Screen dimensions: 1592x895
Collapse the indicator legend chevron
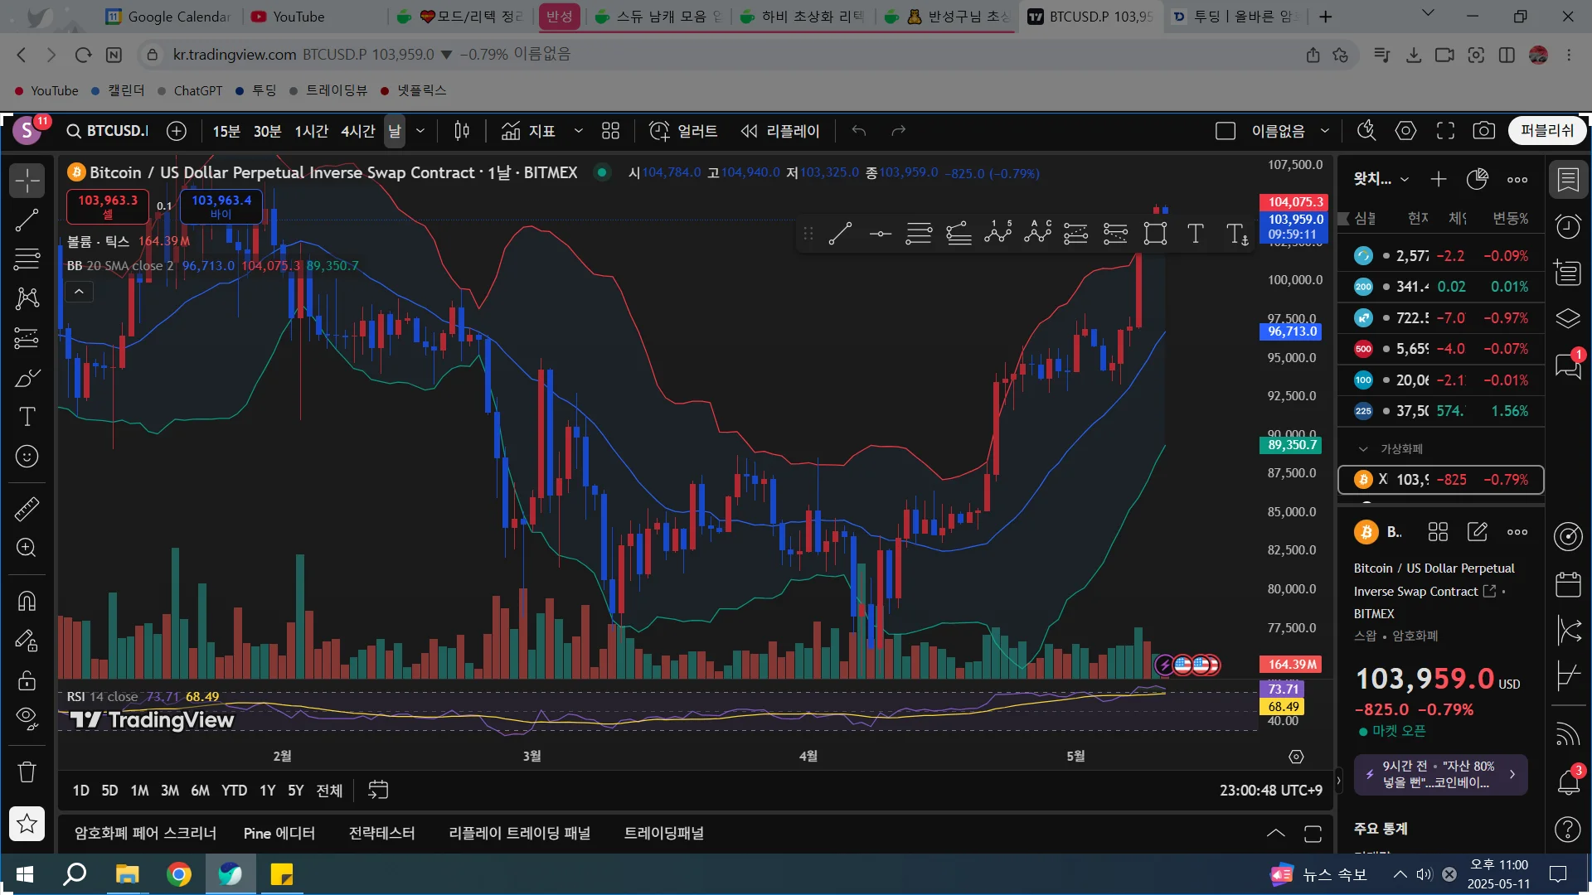pos(79,292)
